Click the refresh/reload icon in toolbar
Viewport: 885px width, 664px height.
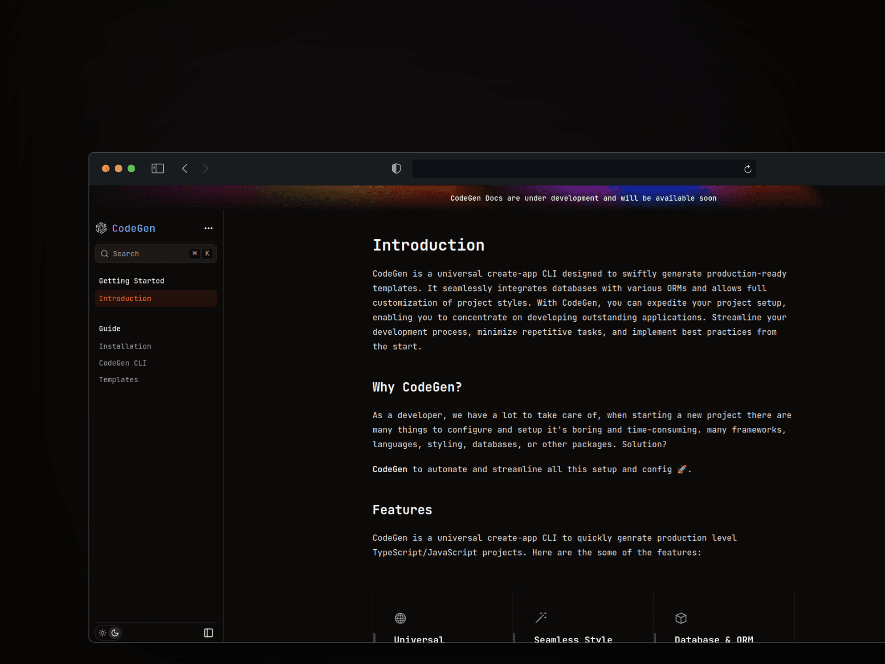click(x=748, y=167)
